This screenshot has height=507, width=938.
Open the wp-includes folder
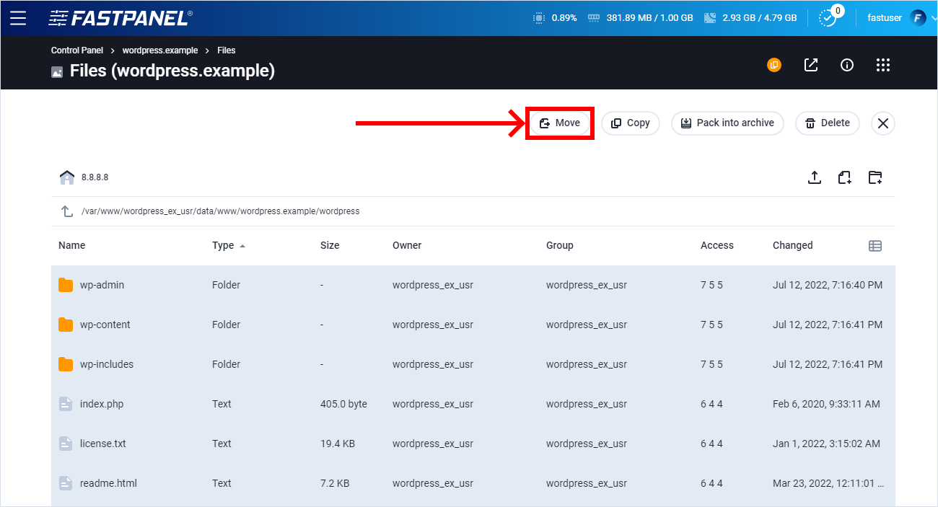[107, 364]
